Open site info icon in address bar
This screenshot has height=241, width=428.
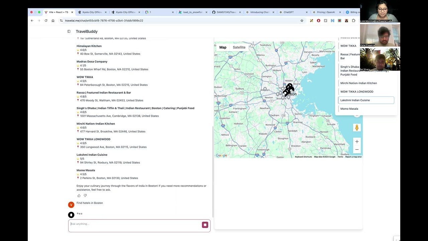[61, 20]
